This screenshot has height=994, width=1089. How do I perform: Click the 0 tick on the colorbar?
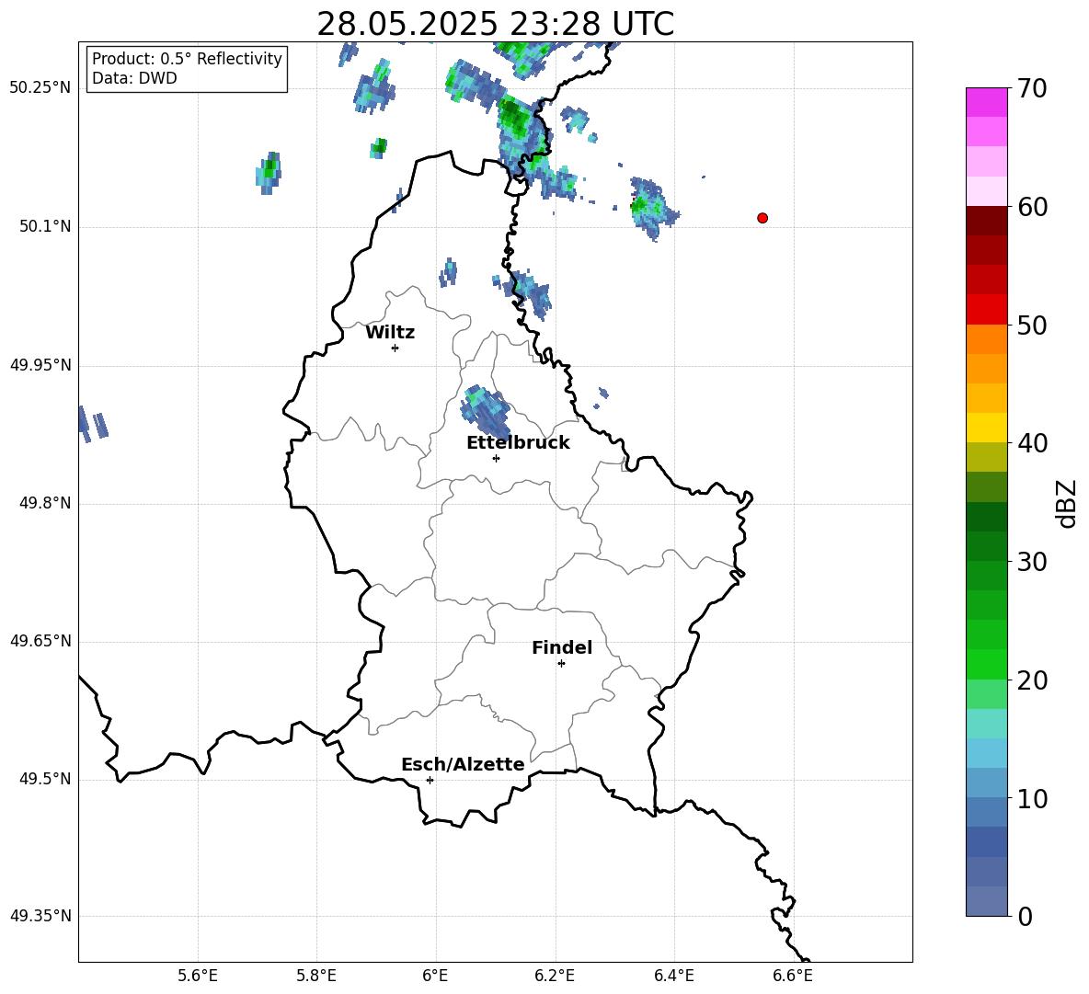point(1025,917)
